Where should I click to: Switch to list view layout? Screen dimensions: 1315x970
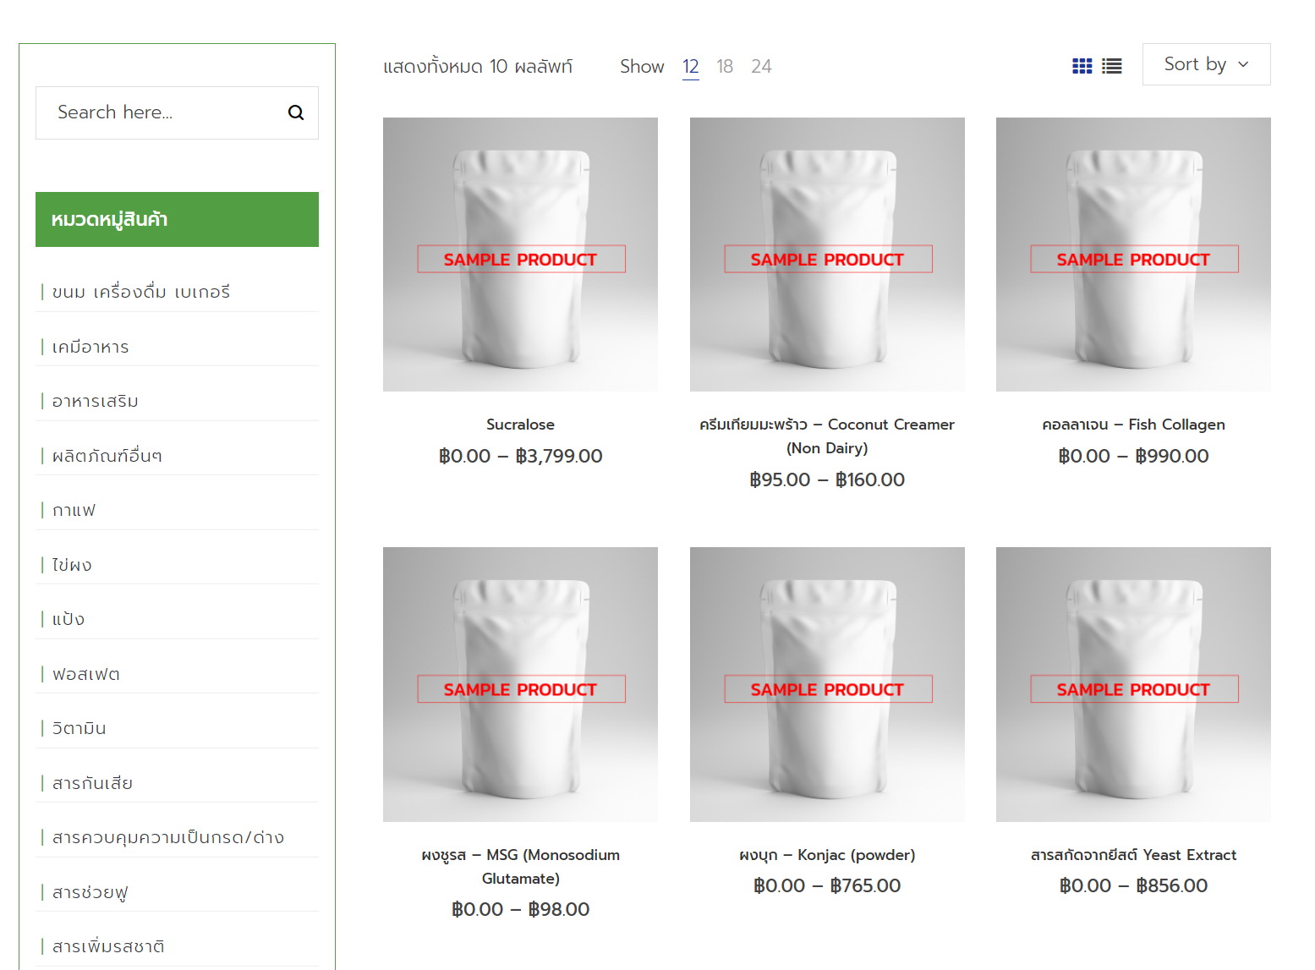1112,66
